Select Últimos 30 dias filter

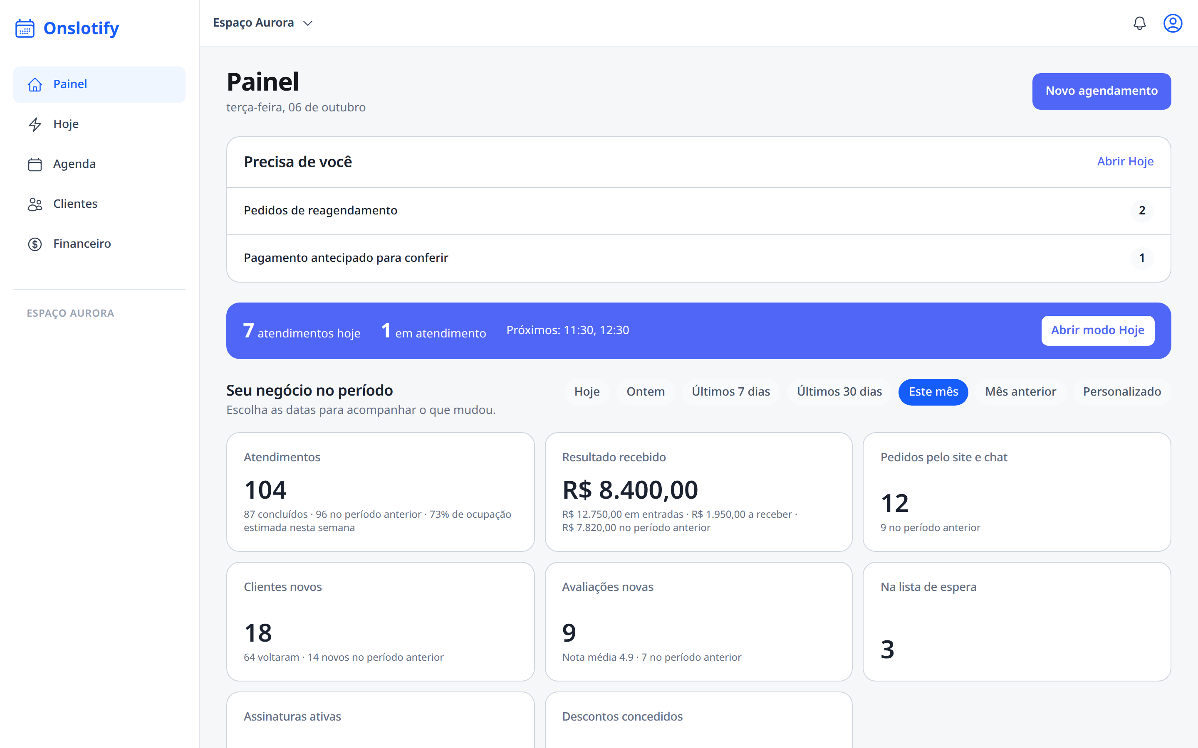click(x=839, y=392)
